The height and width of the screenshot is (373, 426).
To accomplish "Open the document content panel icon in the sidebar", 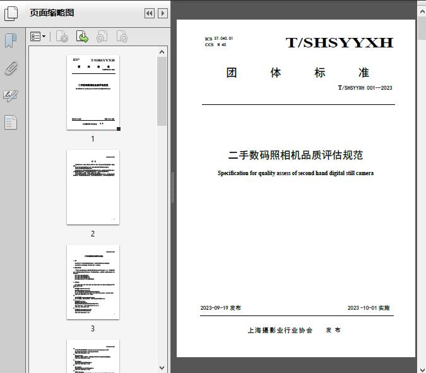I will click(11, 123).
